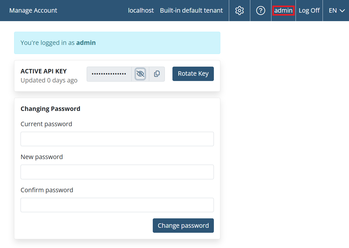Focus the New password field
This screenshot has width=349, height=248.
coord(117,172)
